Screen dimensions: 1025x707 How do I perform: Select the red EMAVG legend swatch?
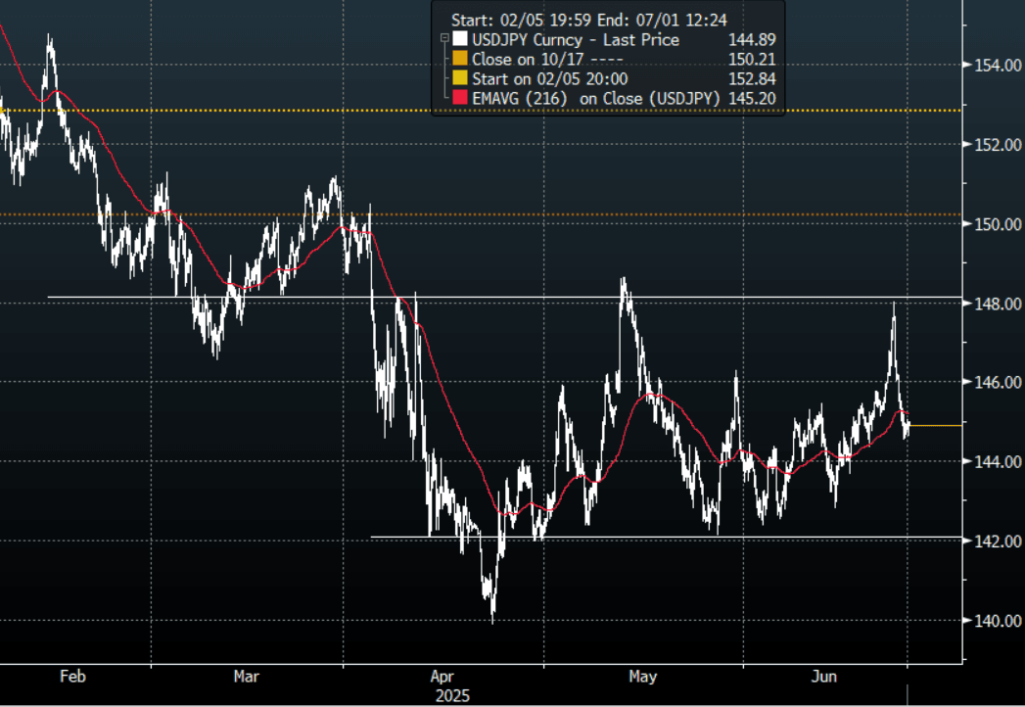point(460,99)
